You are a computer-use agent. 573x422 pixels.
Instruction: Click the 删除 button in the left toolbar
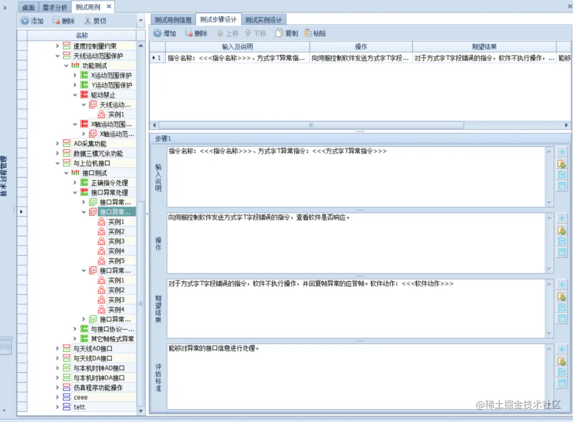[x=64, y=21]
